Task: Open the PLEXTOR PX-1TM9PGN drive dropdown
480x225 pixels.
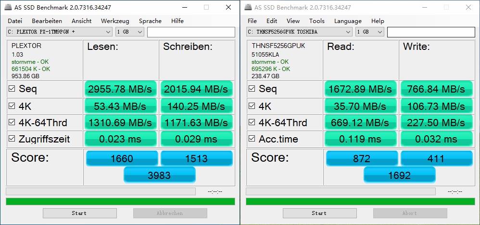Action: (x=59, y=32)
